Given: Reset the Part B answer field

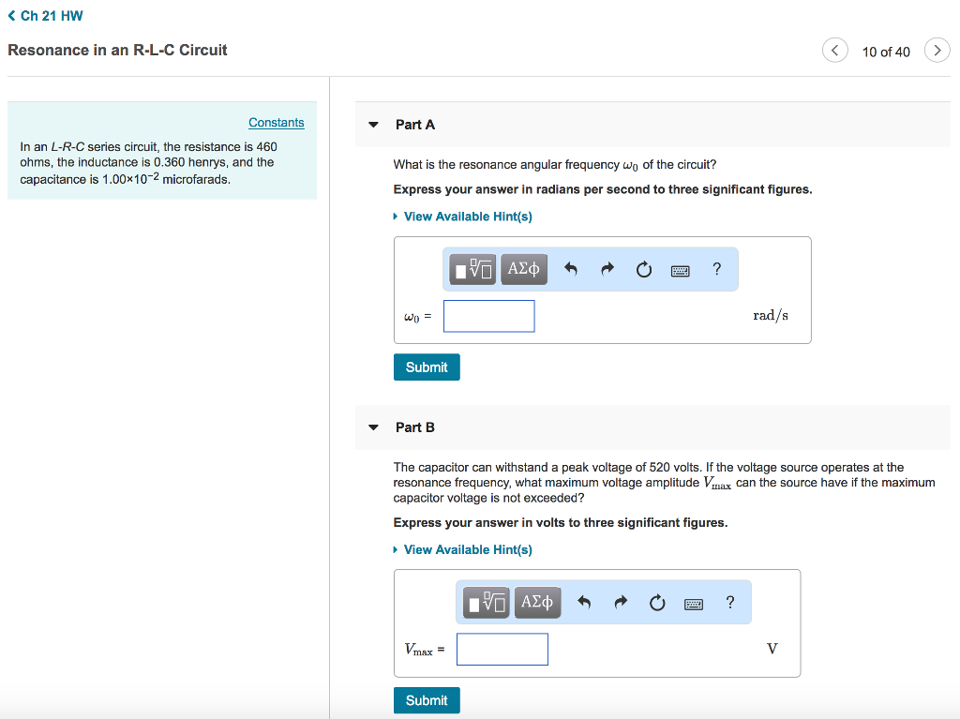Looking at the screenshot, I should (656, 603).
